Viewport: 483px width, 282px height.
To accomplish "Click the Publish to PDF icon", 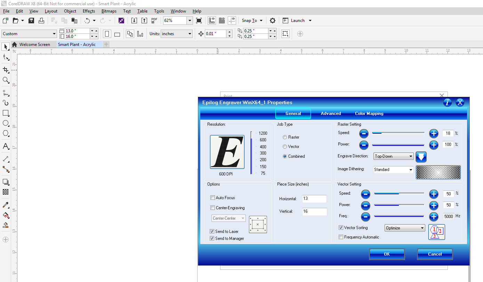I will tap(154, 21).
